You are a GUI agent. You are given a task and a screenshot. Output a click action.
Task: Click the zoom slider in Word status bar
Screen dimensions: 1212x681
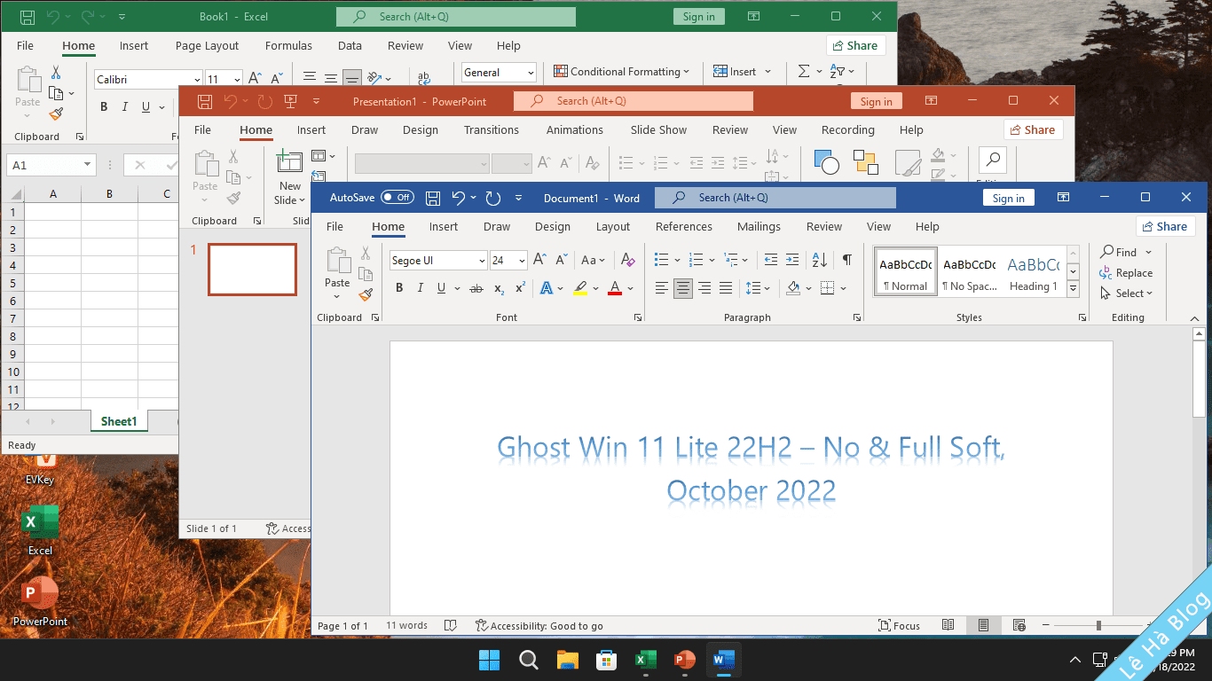tap(1098, 625)
